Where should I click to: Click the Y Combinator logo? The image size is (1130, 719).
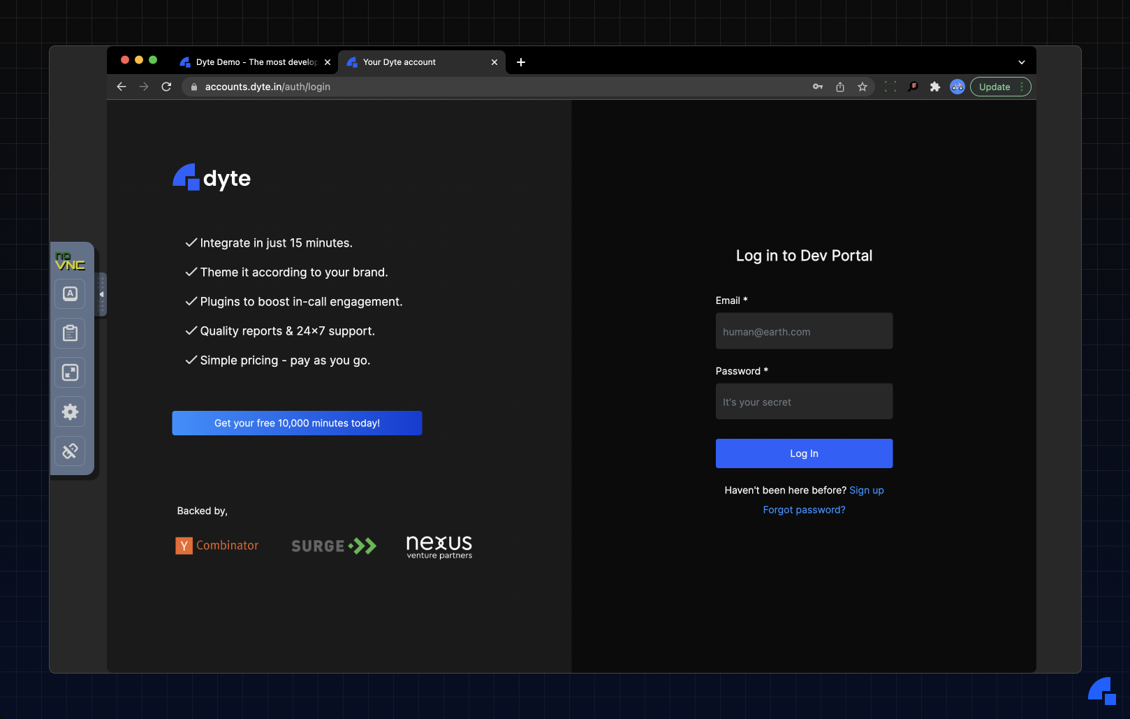pyautogui.click(x=217, y=546)
